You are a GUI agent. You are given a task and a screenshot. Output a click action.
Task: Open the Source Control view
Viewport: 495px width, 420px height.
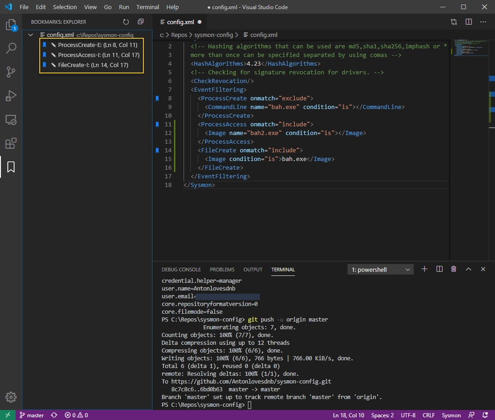click(x=10, y=72)
